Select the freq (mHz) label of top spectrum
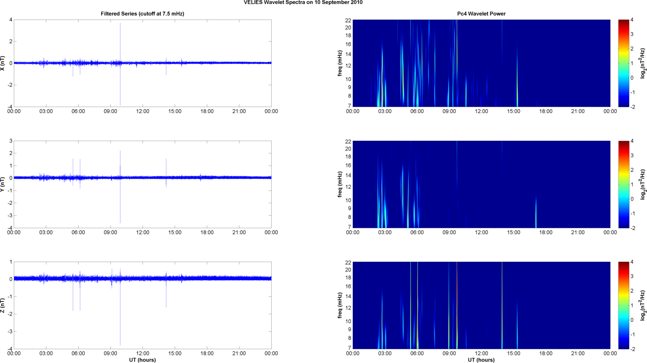 pos(340,63)
